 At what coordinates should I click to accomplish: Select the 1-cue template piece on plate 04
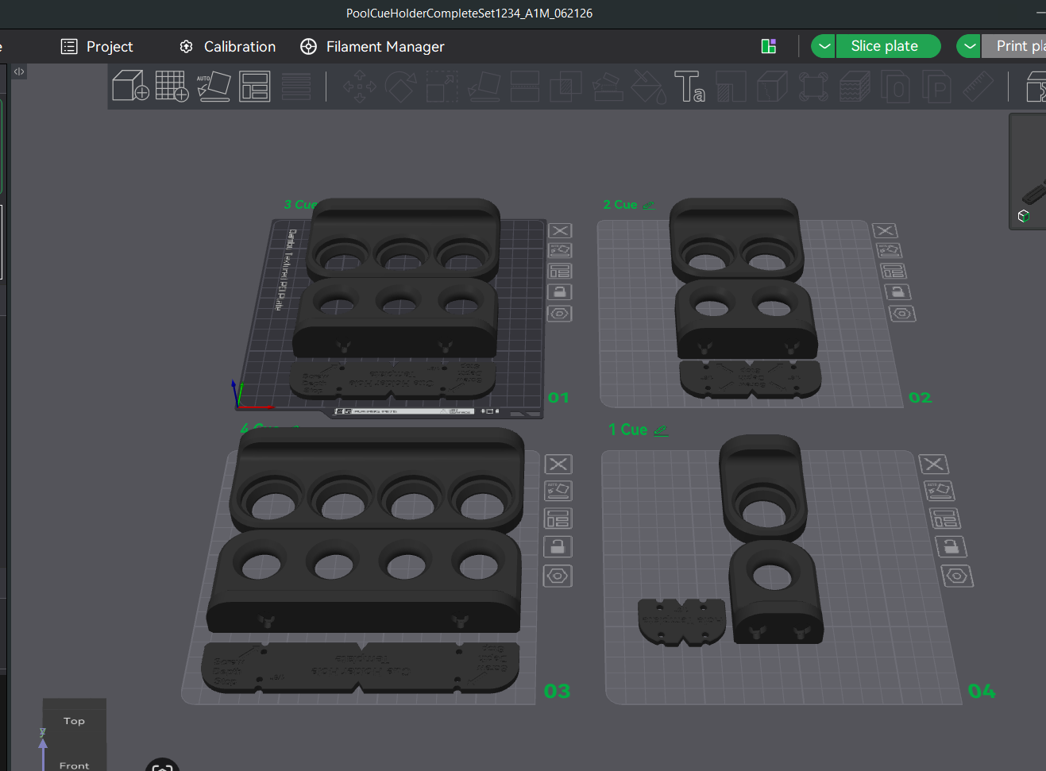(681, 621)
